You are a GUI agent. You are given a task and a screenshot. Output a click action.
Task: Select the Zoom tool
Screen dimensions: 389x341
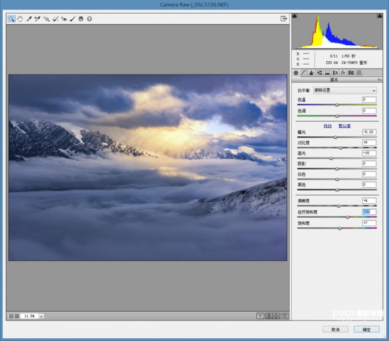click(x=12, y=19)
